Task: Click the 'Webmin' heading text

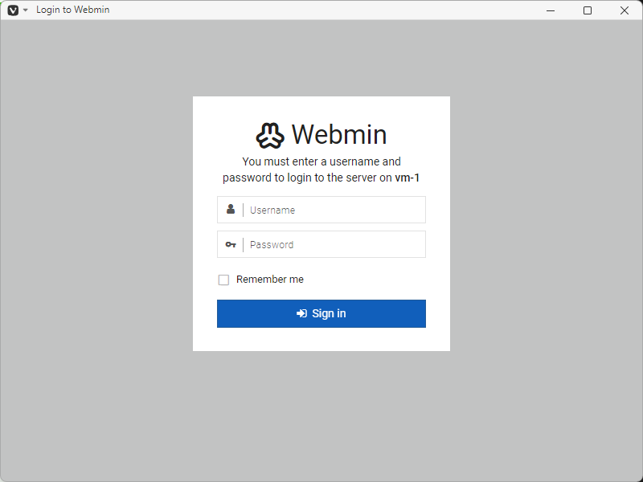Action: (x=339, y=134)
